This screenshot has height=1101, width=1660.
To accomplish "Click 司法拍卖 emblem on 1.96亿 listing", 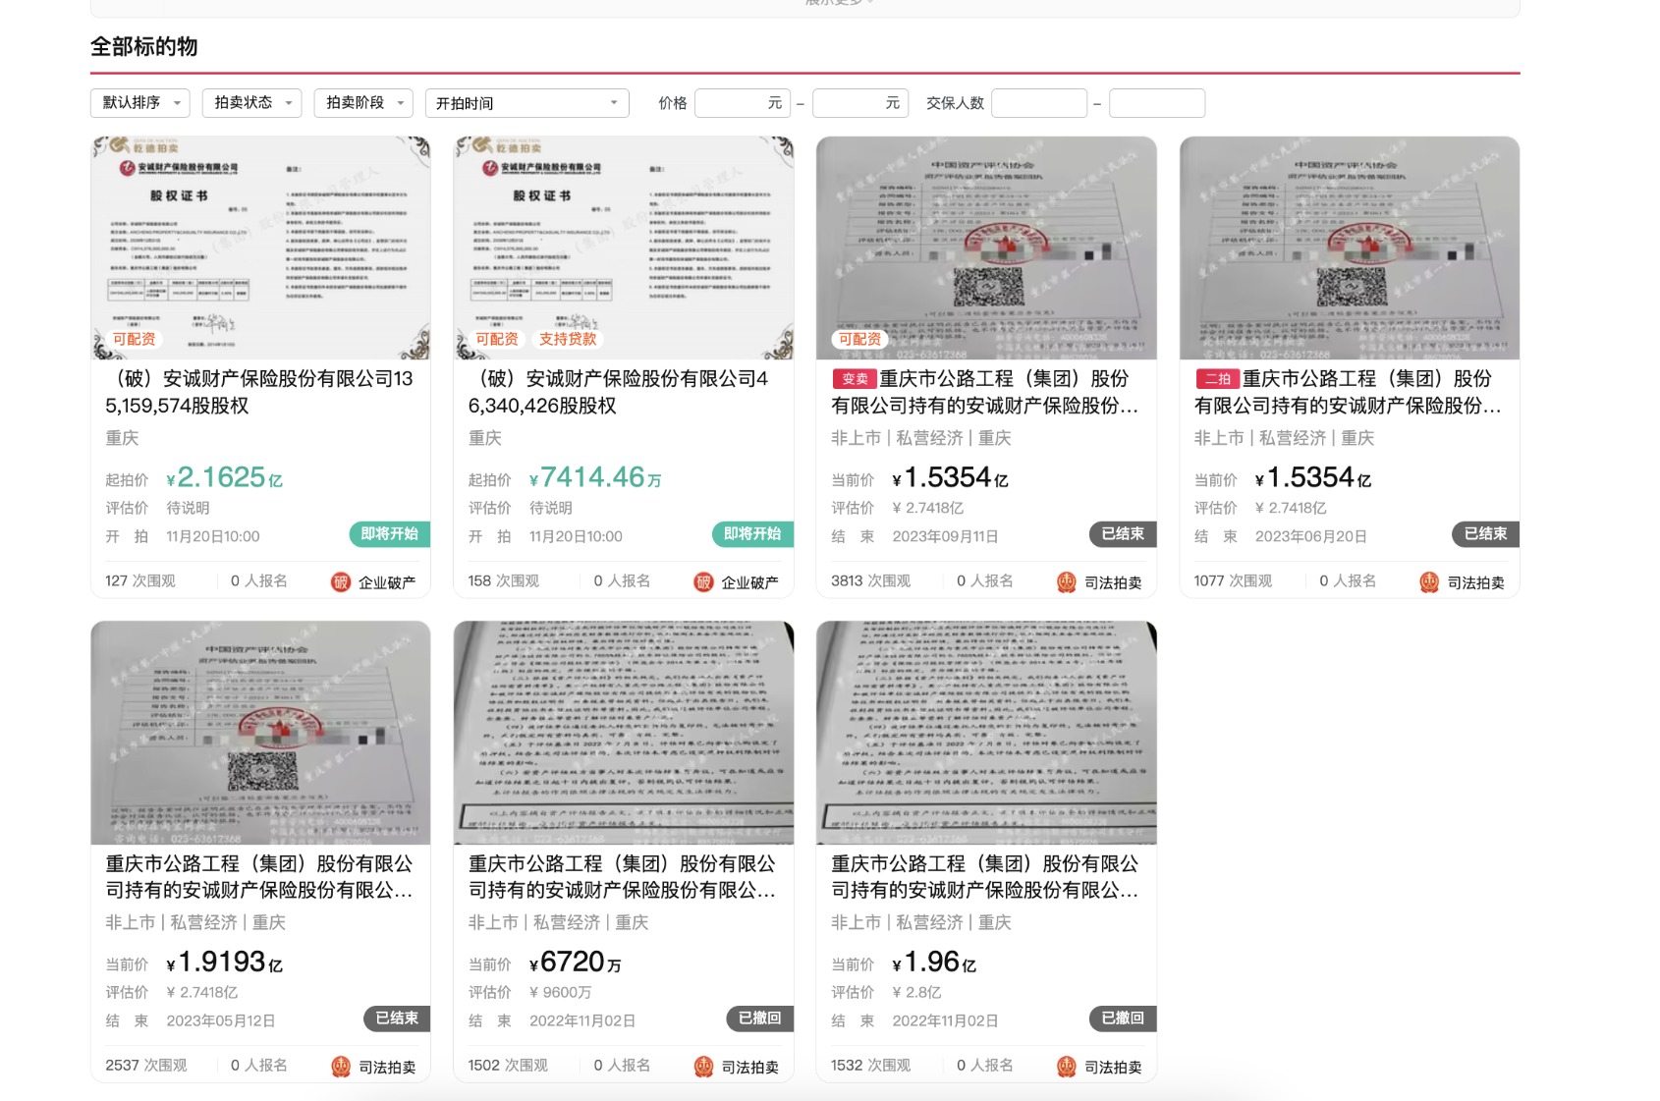I will (1067, 1067).
